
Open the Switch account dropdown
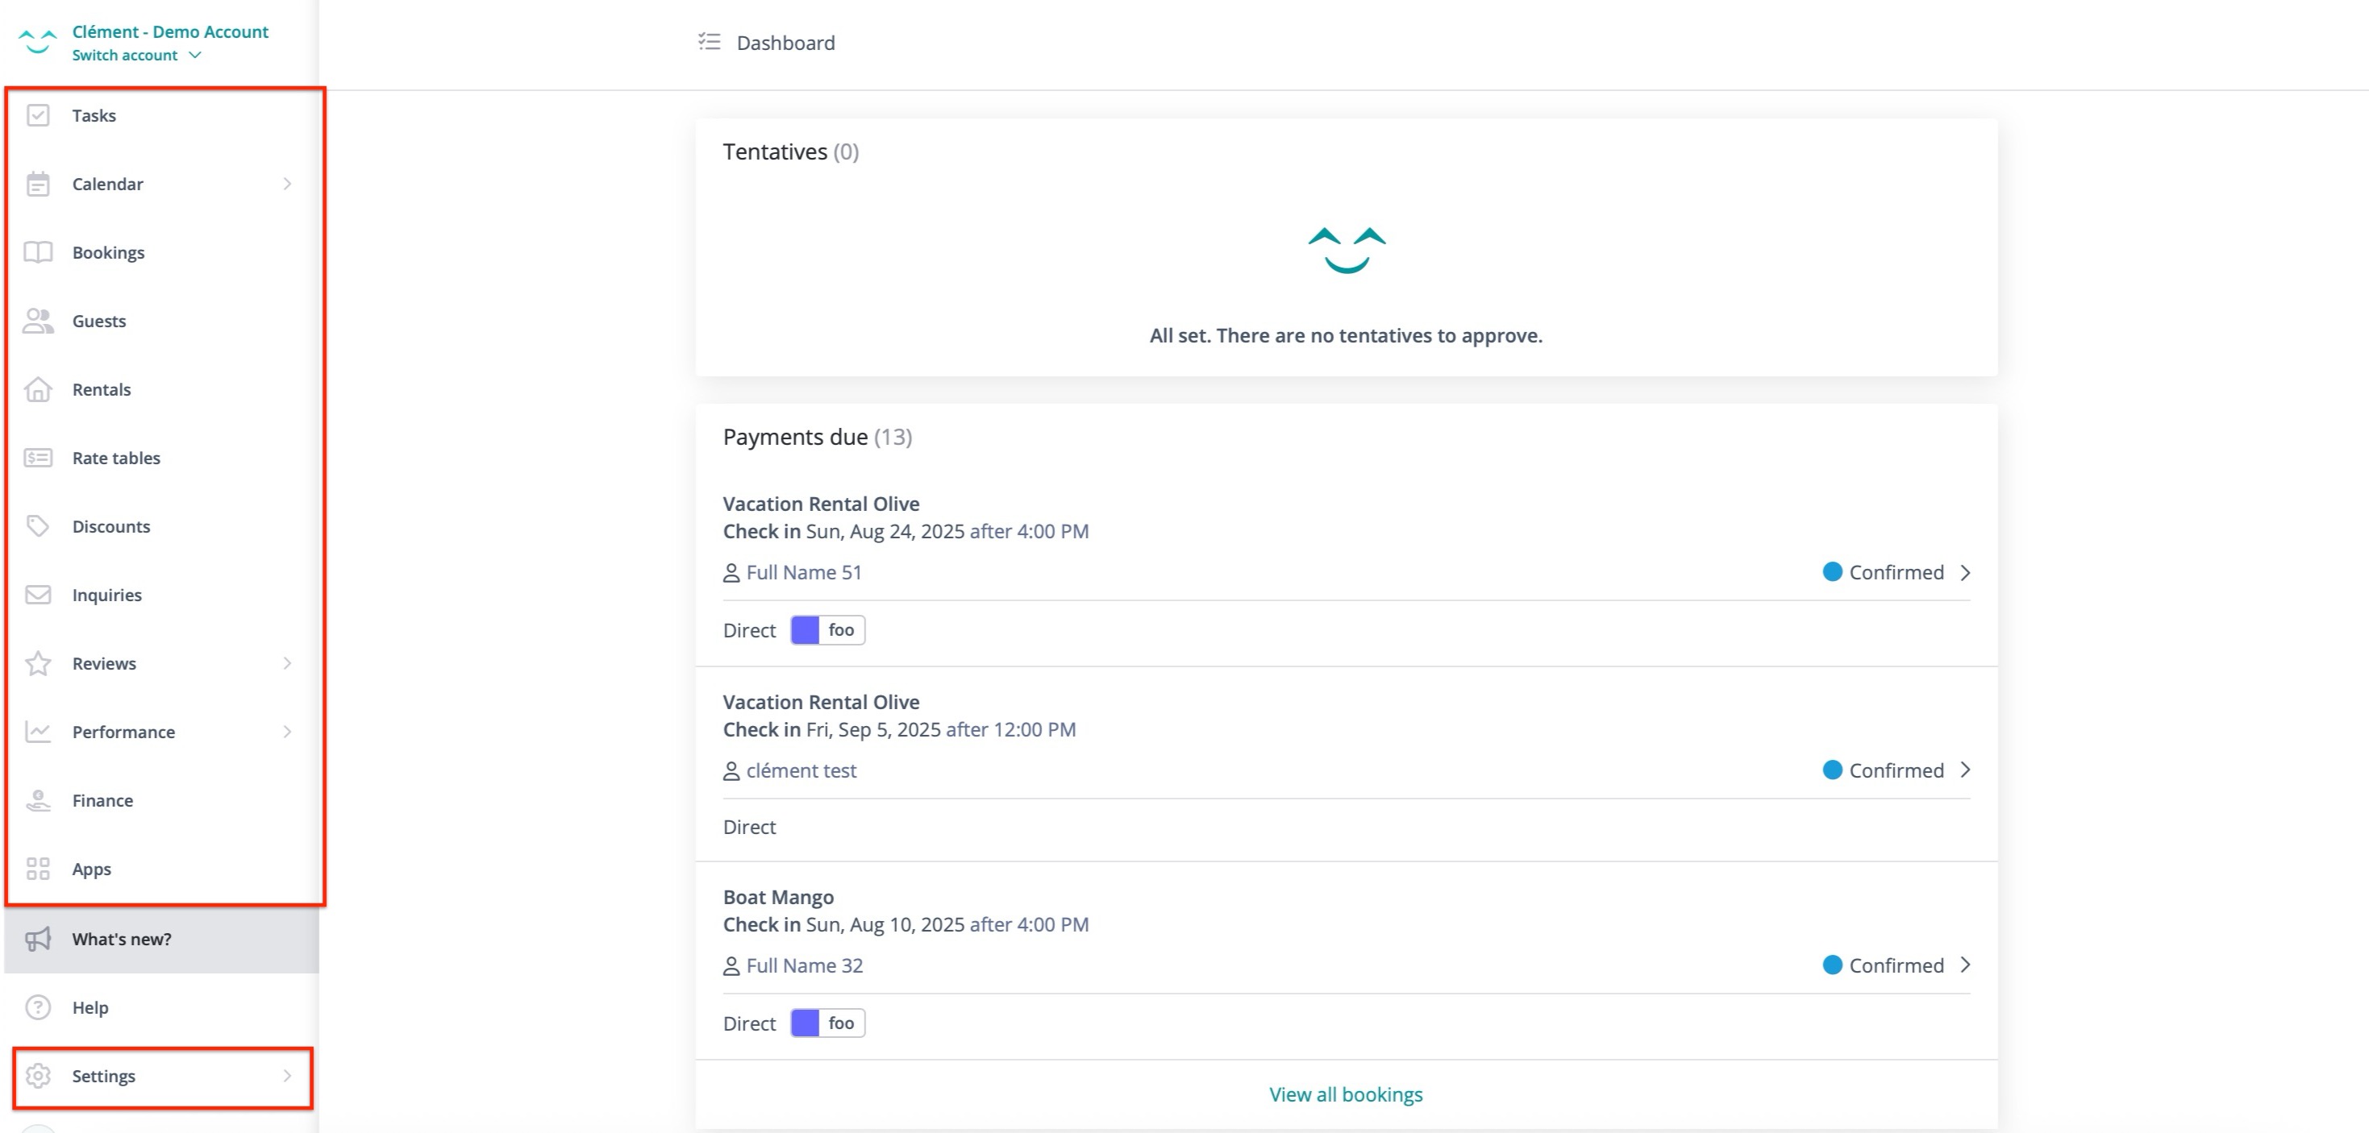(x=136, y=55)
